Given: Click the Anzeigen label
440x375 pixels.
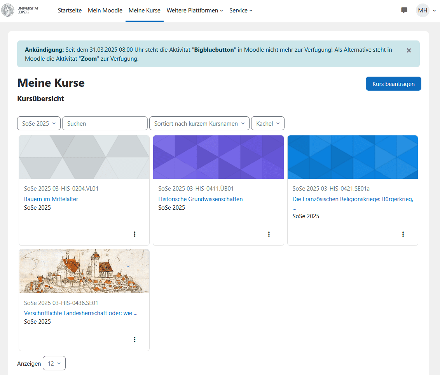Looking at the screenshot, I should coord(29,363).
